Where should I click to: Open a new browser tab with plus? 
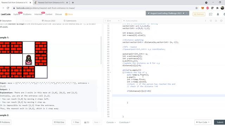tap(73, 2)
